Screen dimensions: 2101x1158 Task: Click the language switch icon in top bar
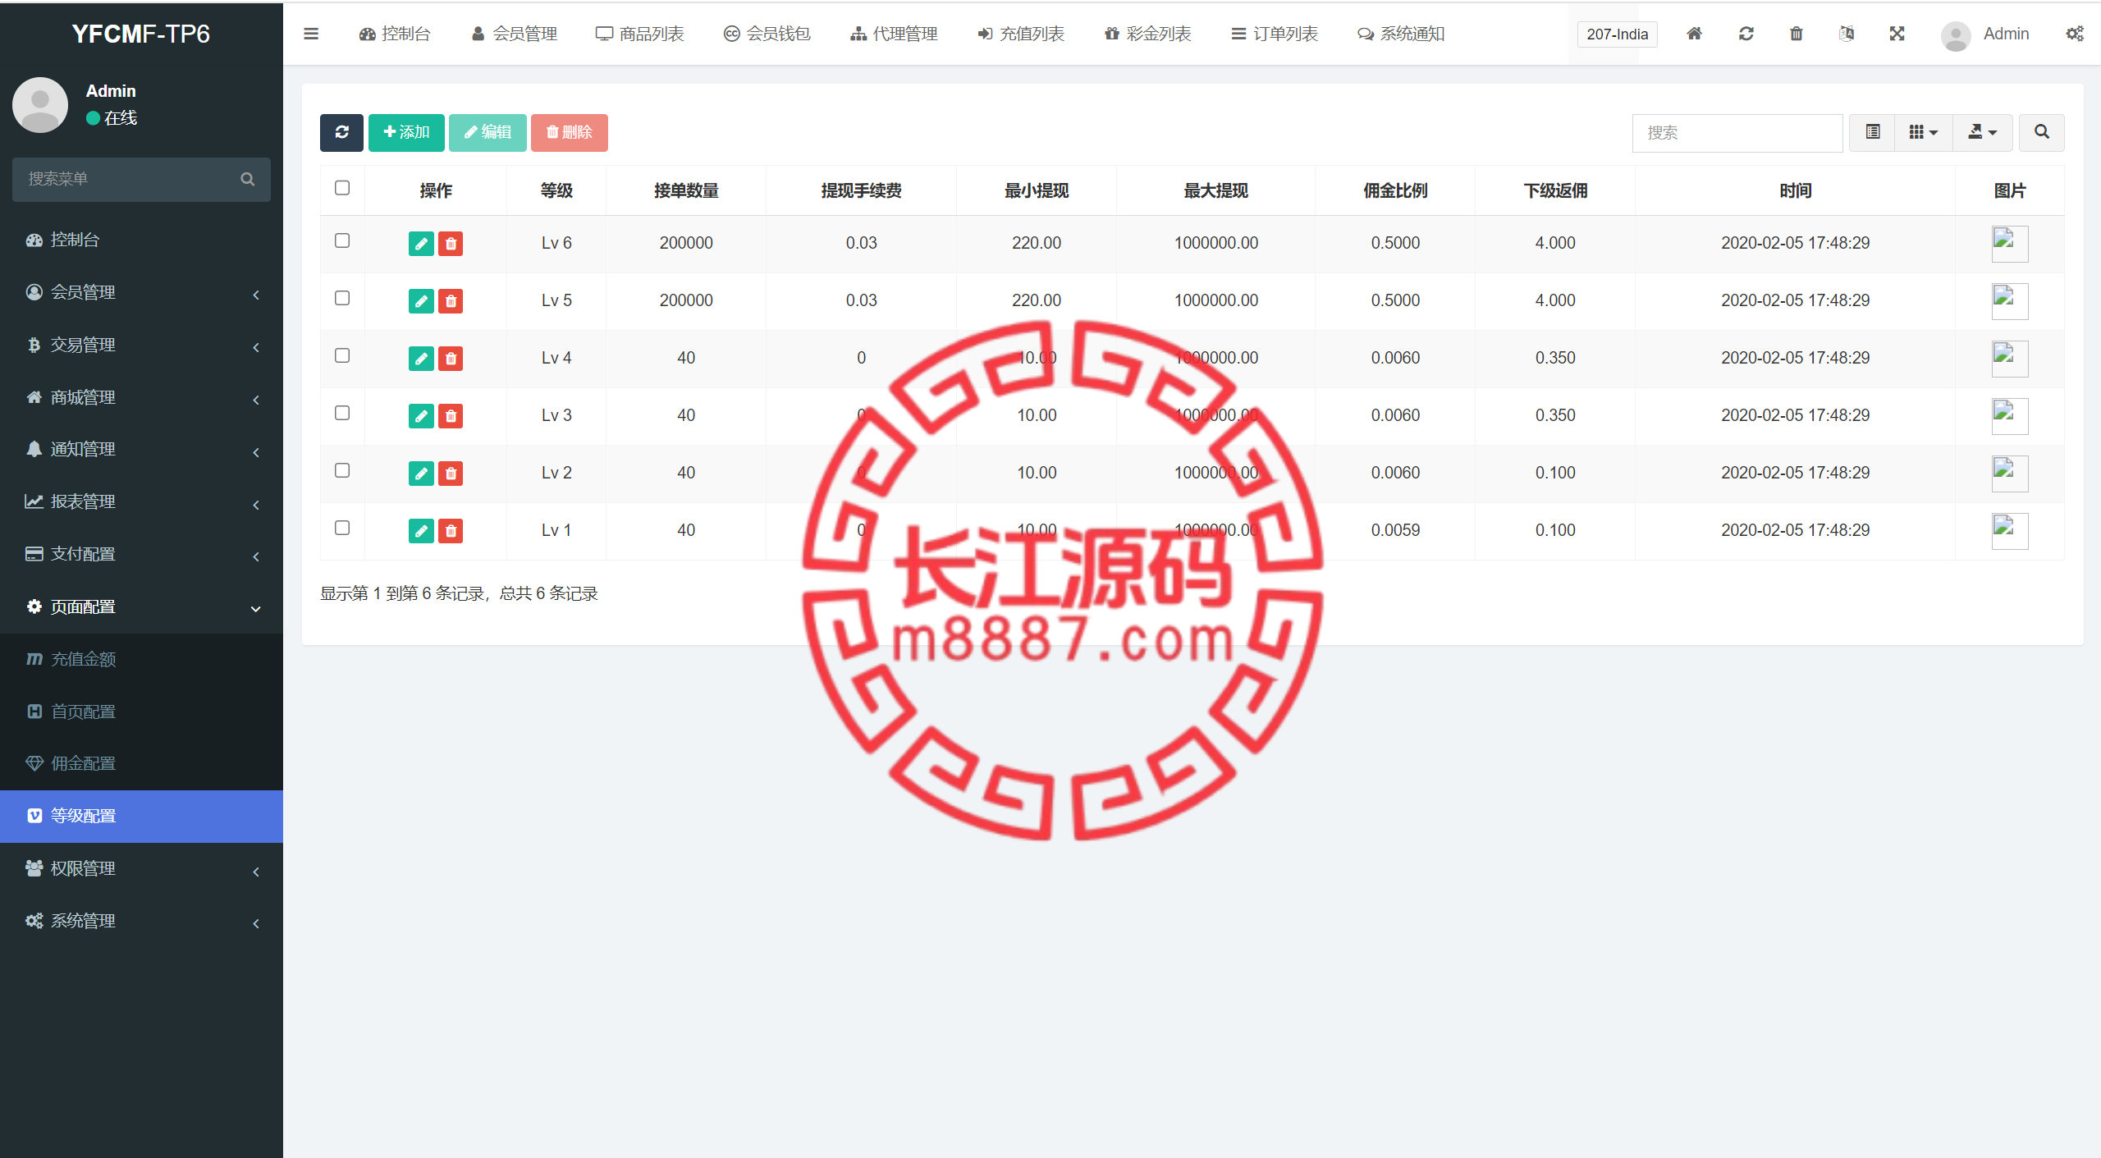pos(1847,34)
